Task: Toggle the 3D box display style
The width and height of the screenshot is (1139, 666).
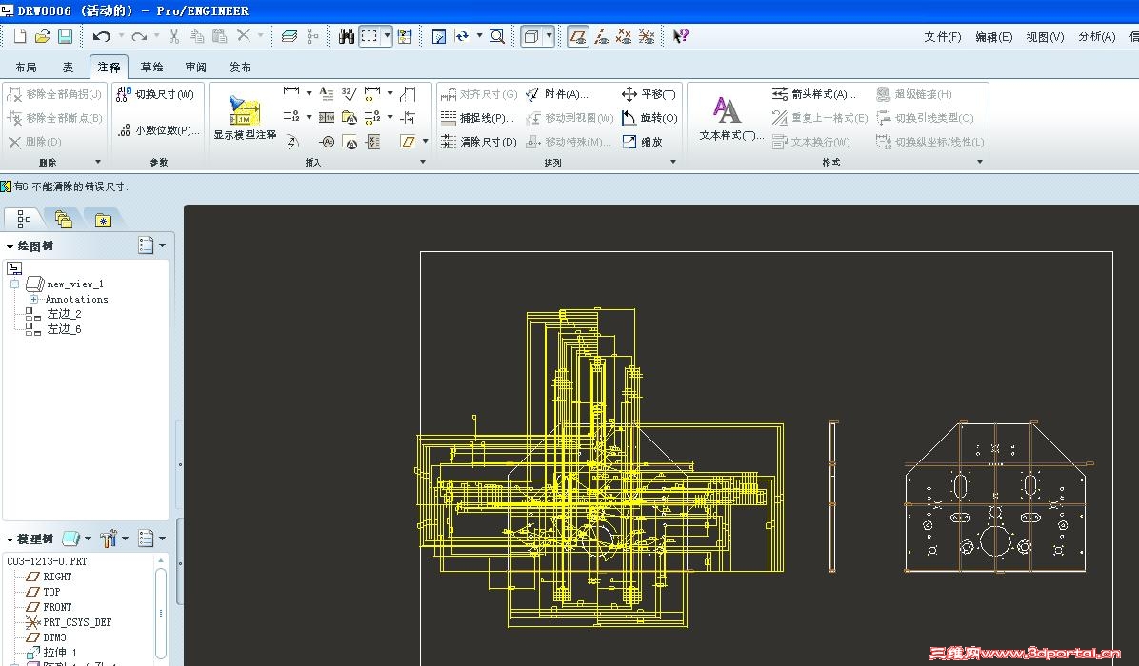Action: coord(531,35)
